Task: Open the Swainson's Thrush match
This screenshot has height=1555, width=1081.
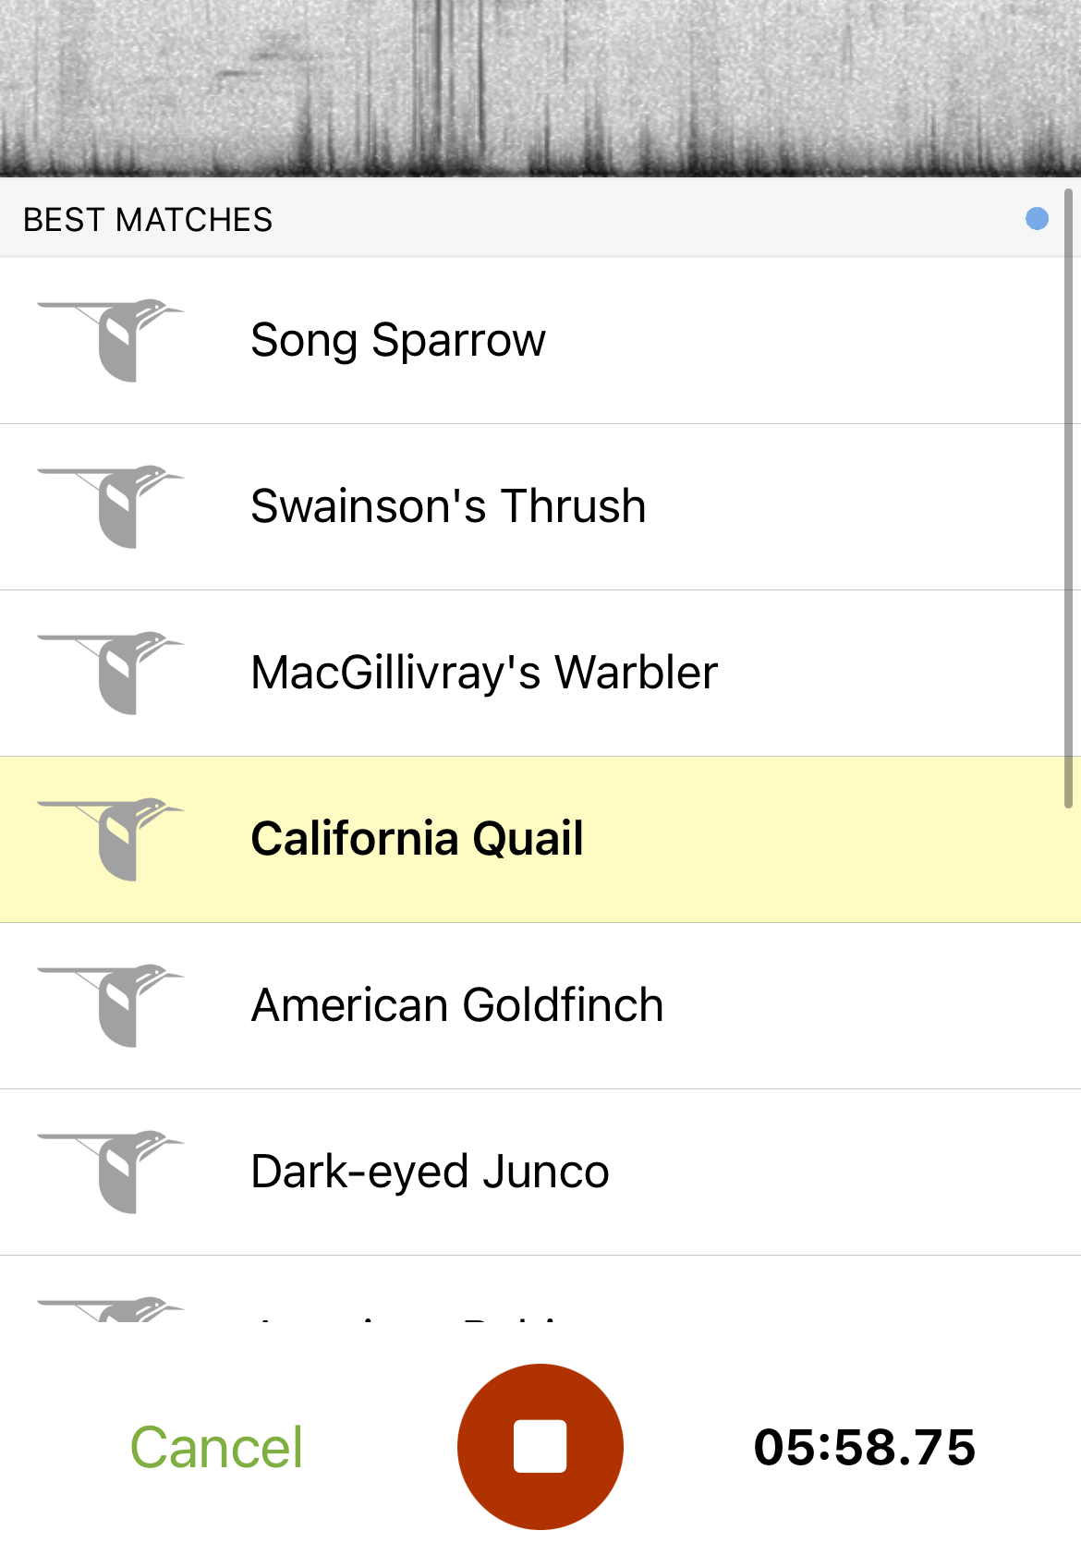Action: [x=448, y=506]
